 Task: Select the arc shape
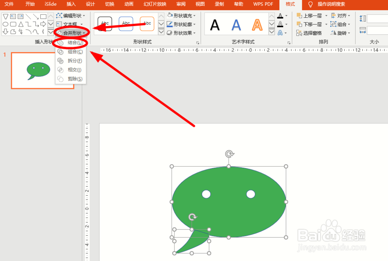pos(28,32)
